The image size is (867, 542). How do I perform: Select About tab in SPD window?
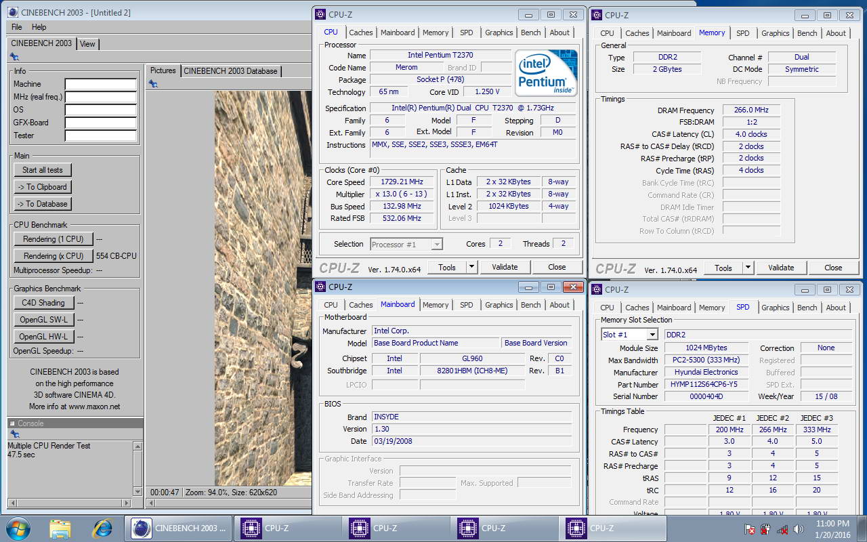836,308
